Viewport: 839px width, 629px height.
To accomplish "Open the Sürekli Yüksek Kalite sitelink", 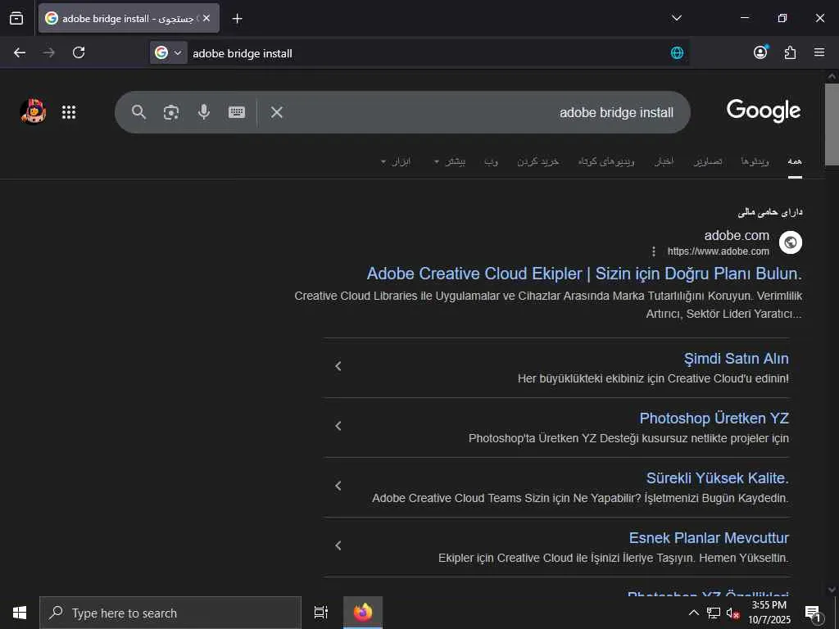I will [718, 478].
